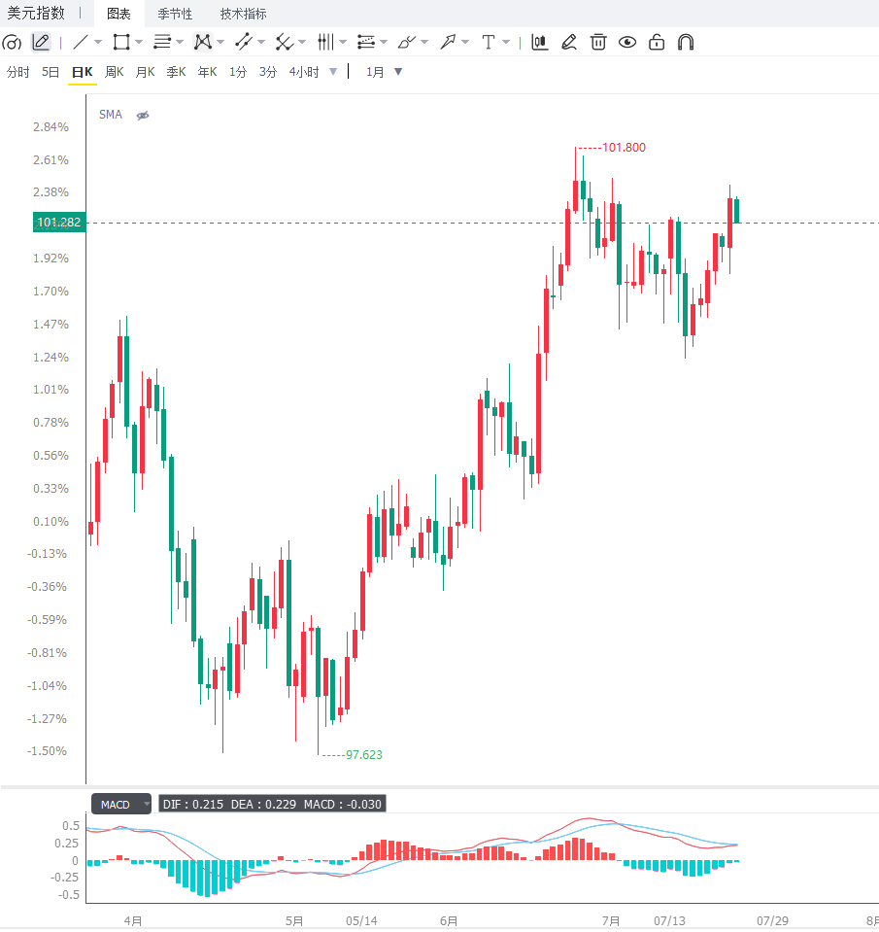Click the magnet snap icon
This screenshot has width=879, height=932.
(x=686, y=42)
